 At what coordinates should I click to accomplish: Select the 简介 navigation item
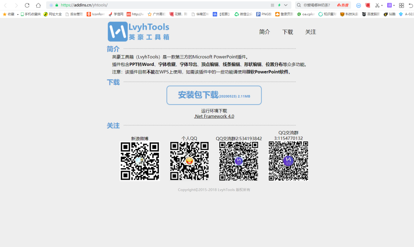coord(264,32)
